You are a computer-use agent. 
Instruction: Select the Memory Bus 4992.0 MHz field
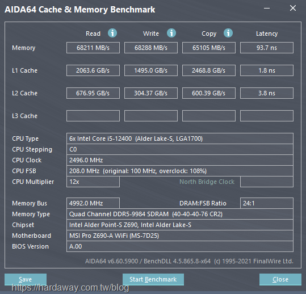tap(93, 203)
